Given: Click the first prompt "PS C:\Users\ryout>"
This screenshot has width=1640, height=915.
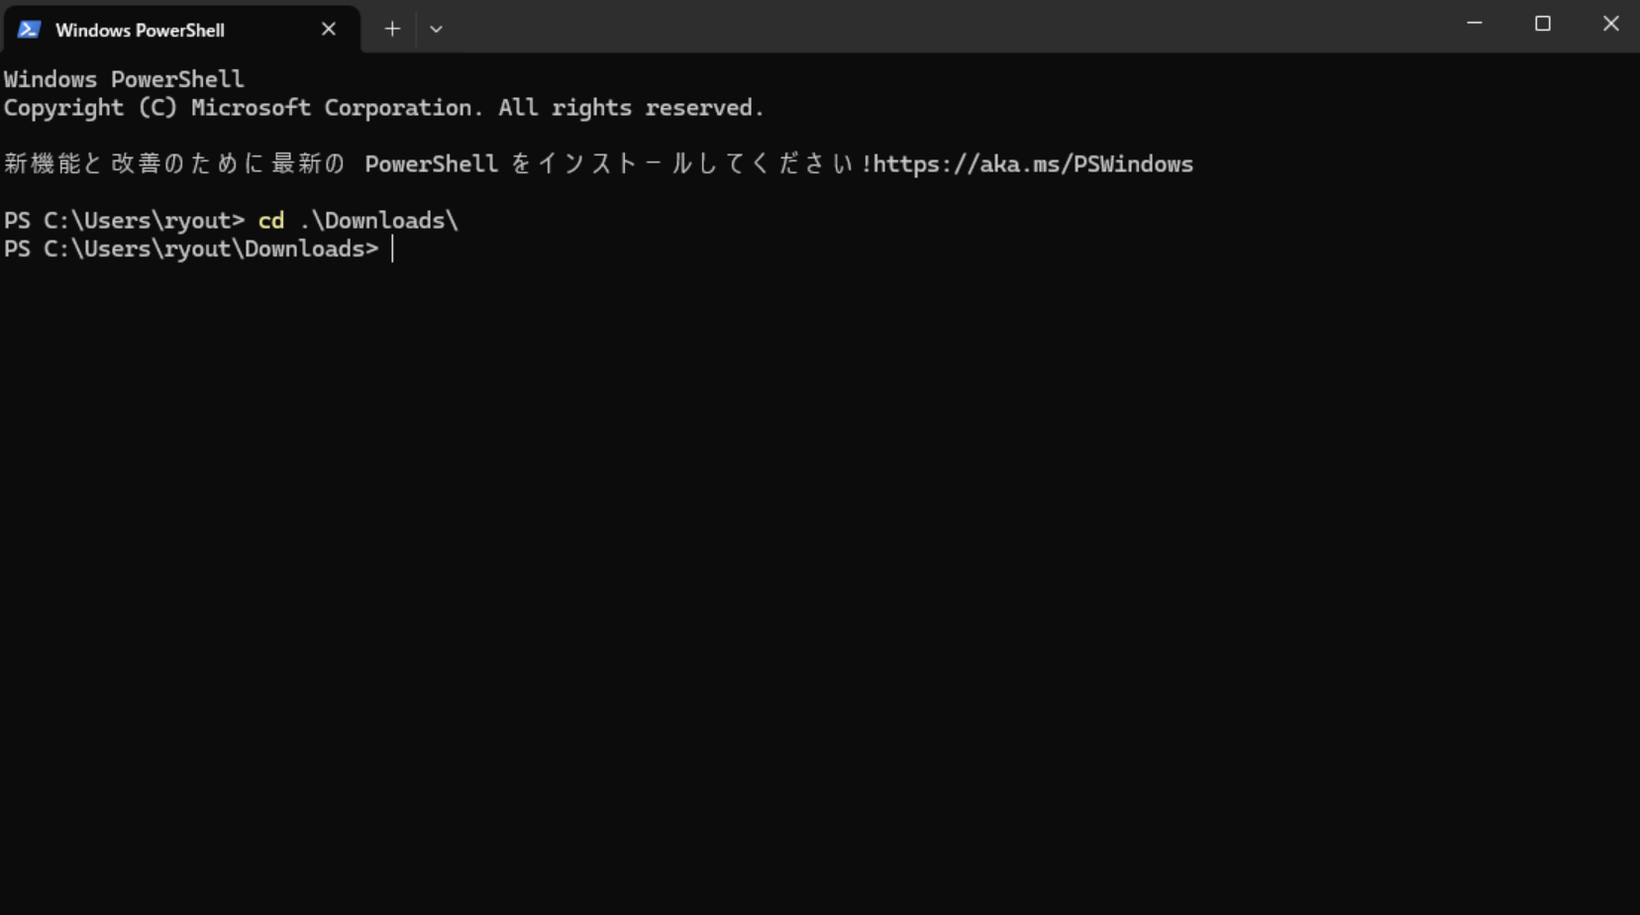Looking at the screenshot, I should (124, 221).
